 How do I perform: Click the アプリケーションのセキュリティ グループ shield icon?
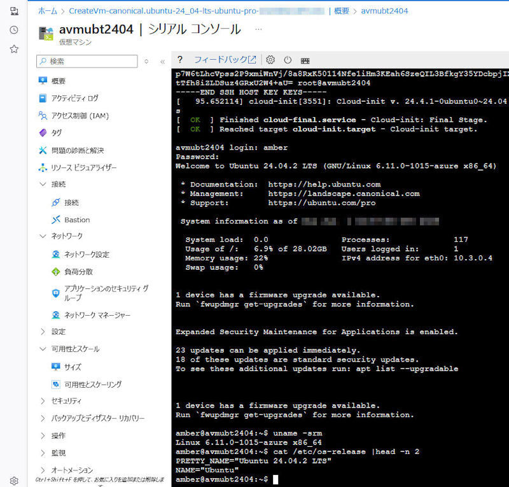(56, 293)
